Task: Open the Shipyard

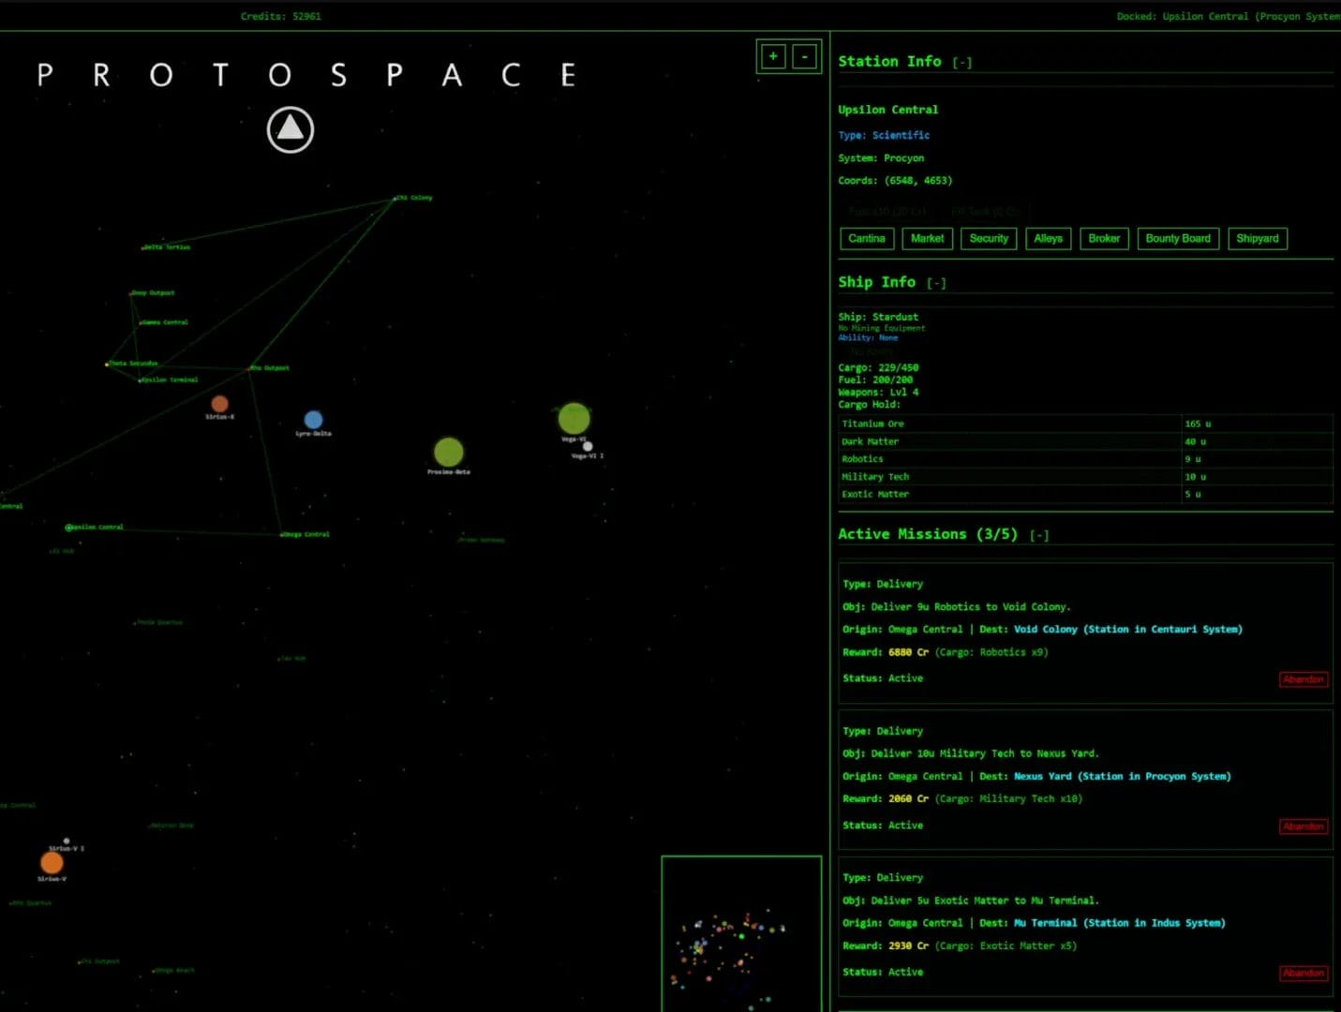Action: [1257, 238]
